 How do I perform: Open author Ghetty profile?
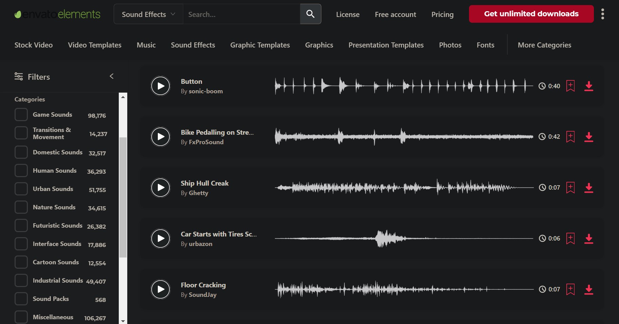[199, 193]
